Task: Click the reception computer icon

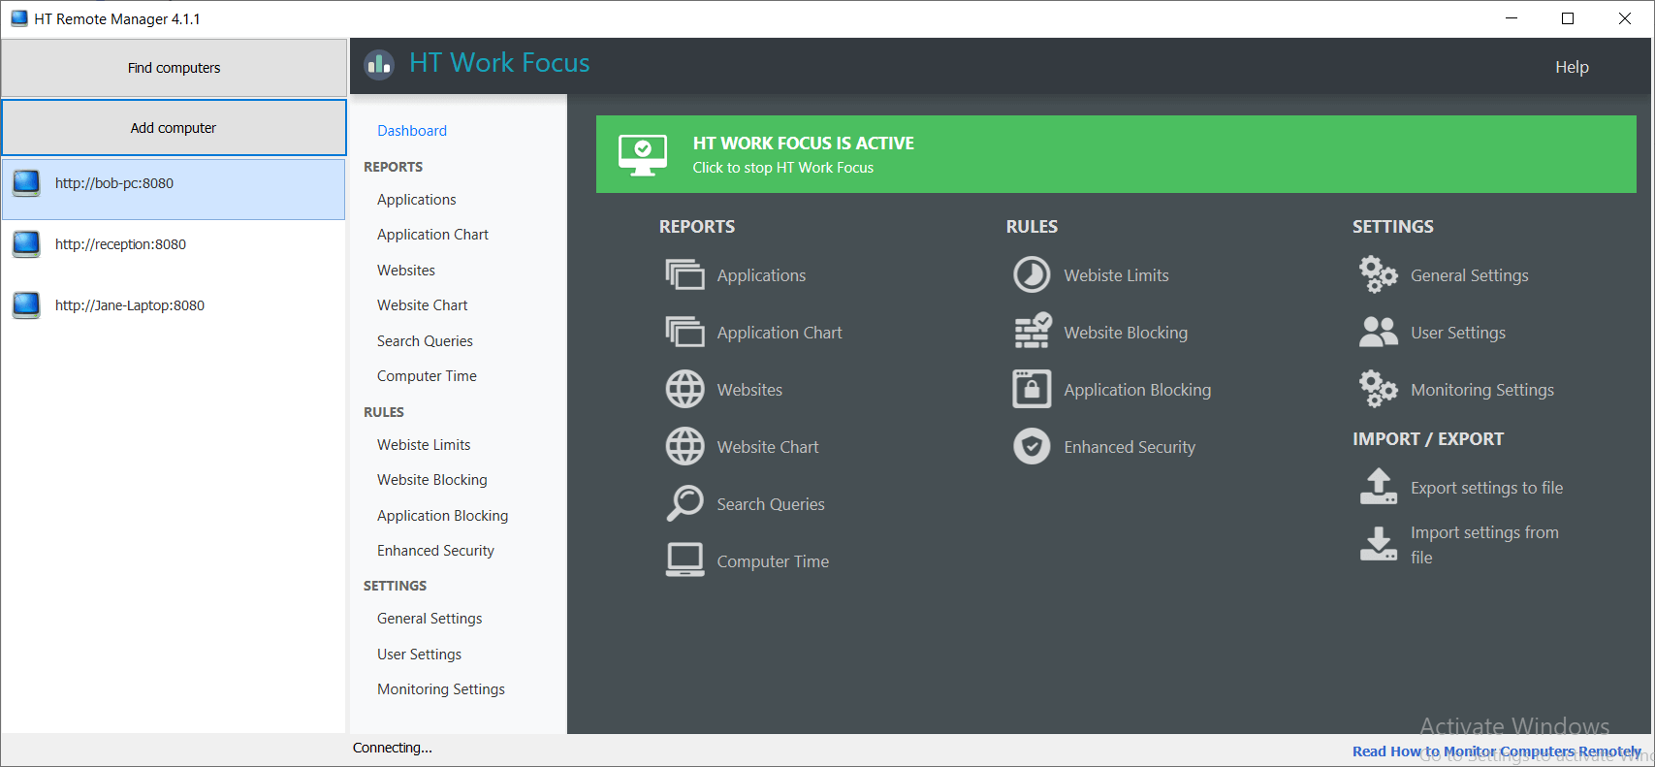Action: 26,244
